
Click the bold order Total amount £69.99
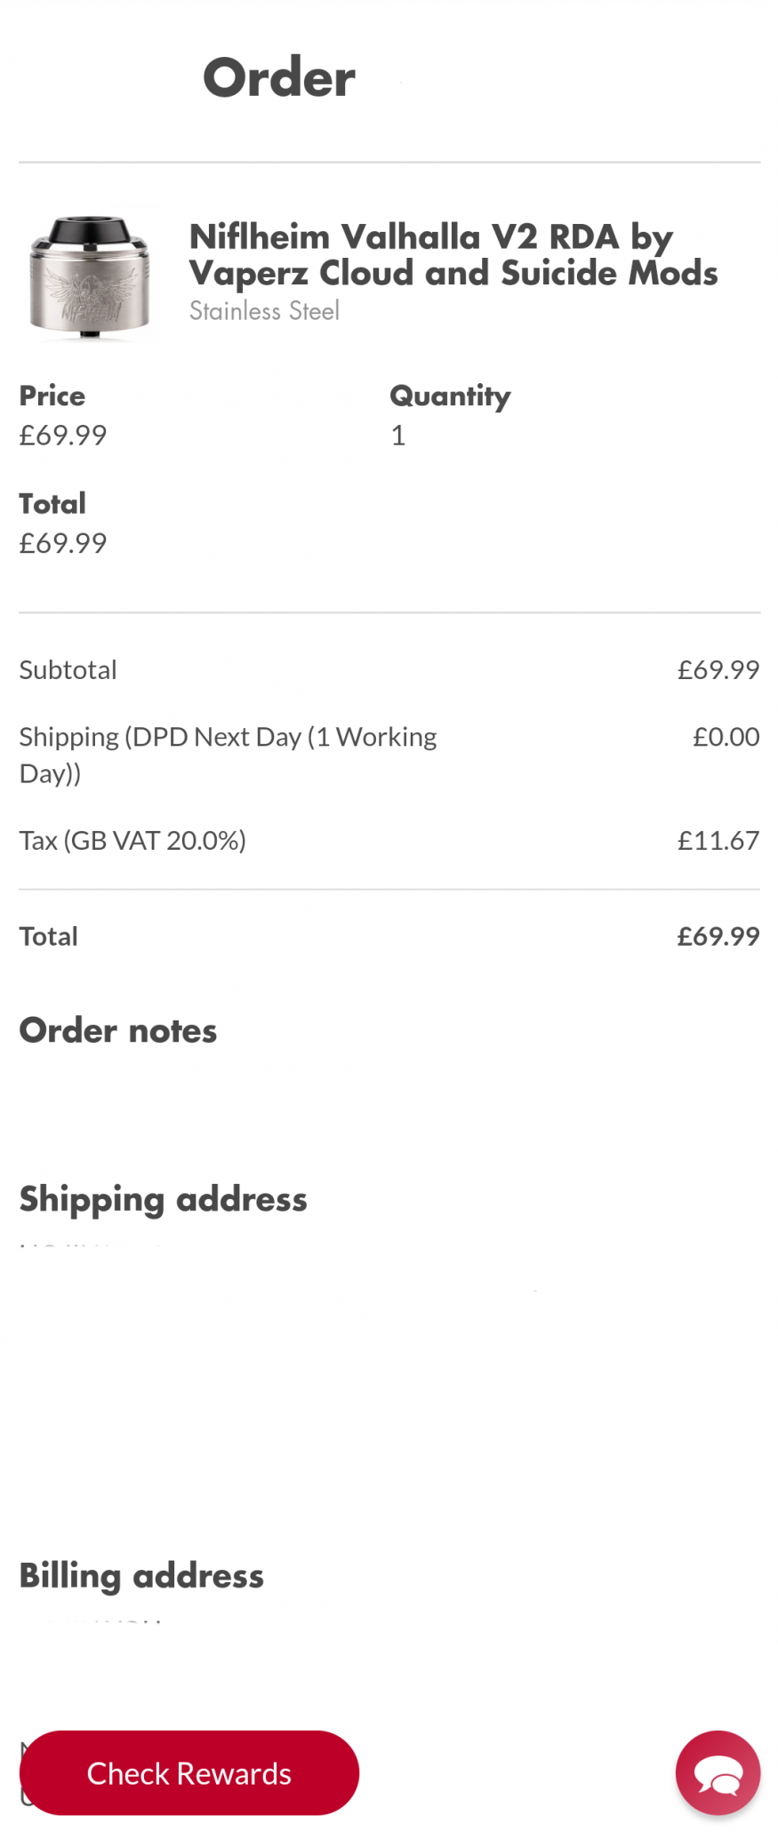point(718,936)
